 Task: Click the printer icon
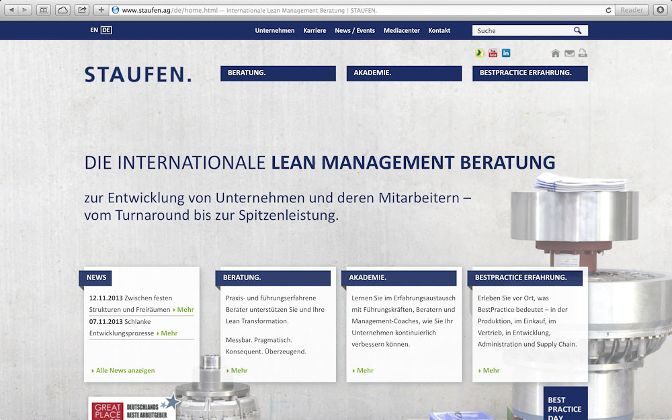coord(583,53)
